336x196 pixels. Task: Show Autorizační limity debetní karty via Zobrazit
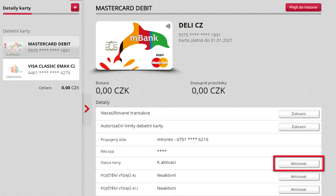coord(299,127)
